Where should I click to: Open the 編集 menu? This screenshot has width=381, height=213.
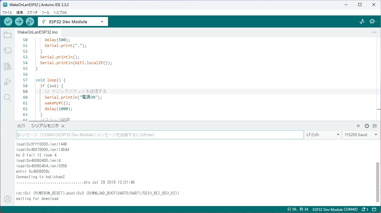20,12
